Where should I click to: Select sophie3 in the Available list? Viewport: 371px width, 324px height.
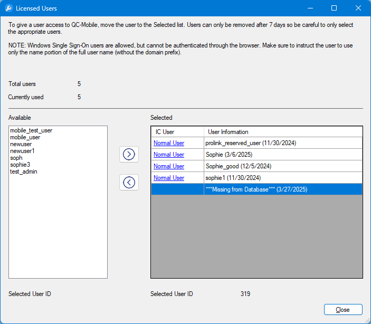click(x=20, y=165)
